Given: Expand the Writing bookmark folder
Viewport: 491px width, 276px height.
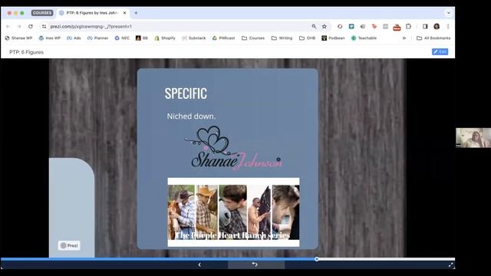Looking at the screenshot, I should click(x=282, y=38).
